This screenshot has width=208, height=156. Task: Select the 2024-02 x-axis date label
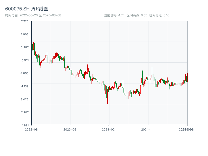(108, 129)
